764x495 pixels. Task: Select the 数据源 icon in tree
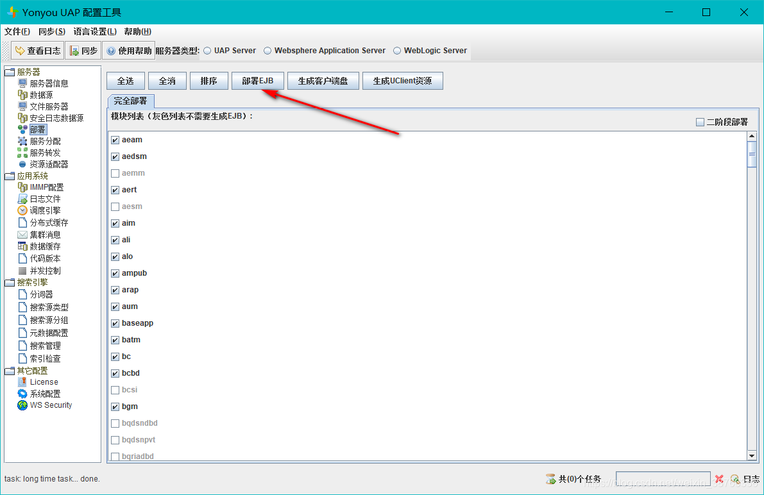click(22, 95)
